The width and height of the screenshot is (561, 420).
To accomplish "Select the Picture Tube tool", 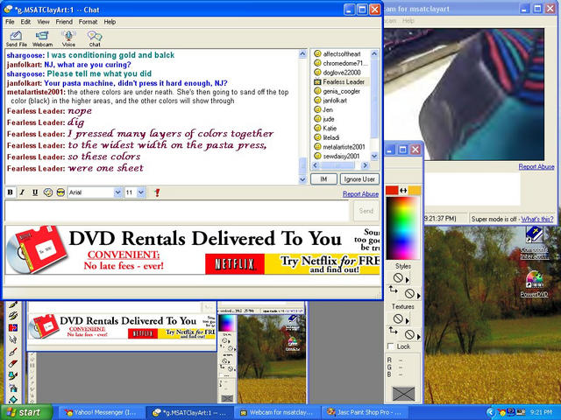I will [x=13, y=375].
